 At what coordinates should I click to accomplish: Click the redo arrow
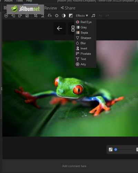point(107,16)
